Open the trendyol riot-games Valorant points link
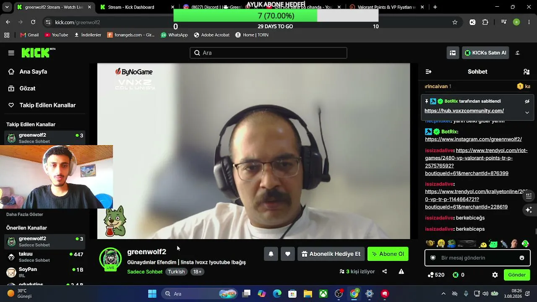This screenshot has height=302, width=537. (x=476, y=162)
